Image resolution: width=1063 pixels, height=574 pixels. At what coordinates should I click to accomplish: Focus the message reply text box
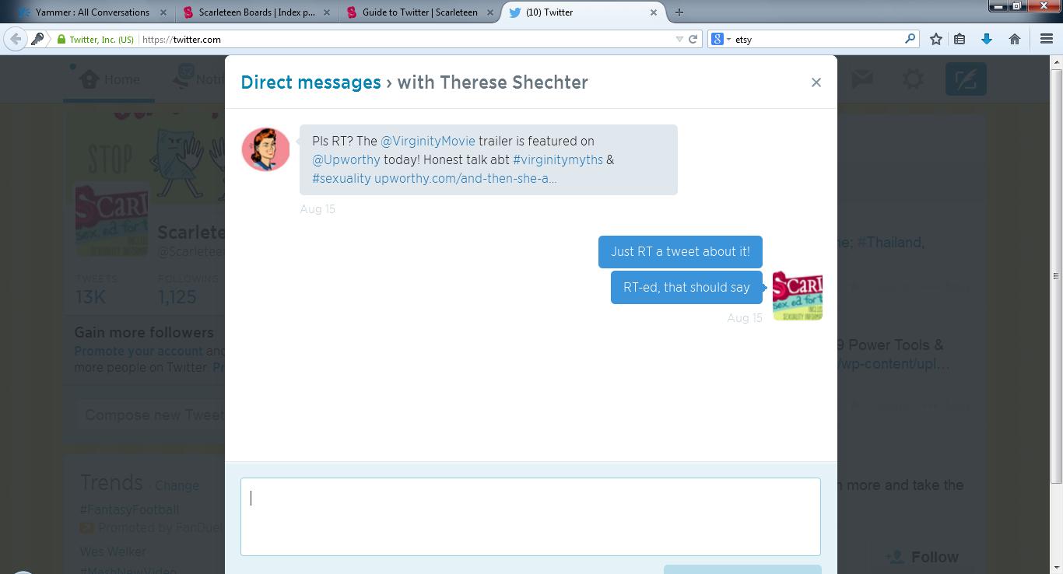pyautogui.click(x=531, y=516)
